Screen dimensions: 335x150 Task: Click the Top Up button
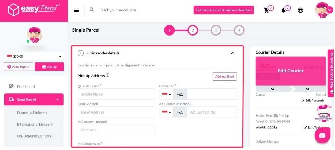point(49,67)
